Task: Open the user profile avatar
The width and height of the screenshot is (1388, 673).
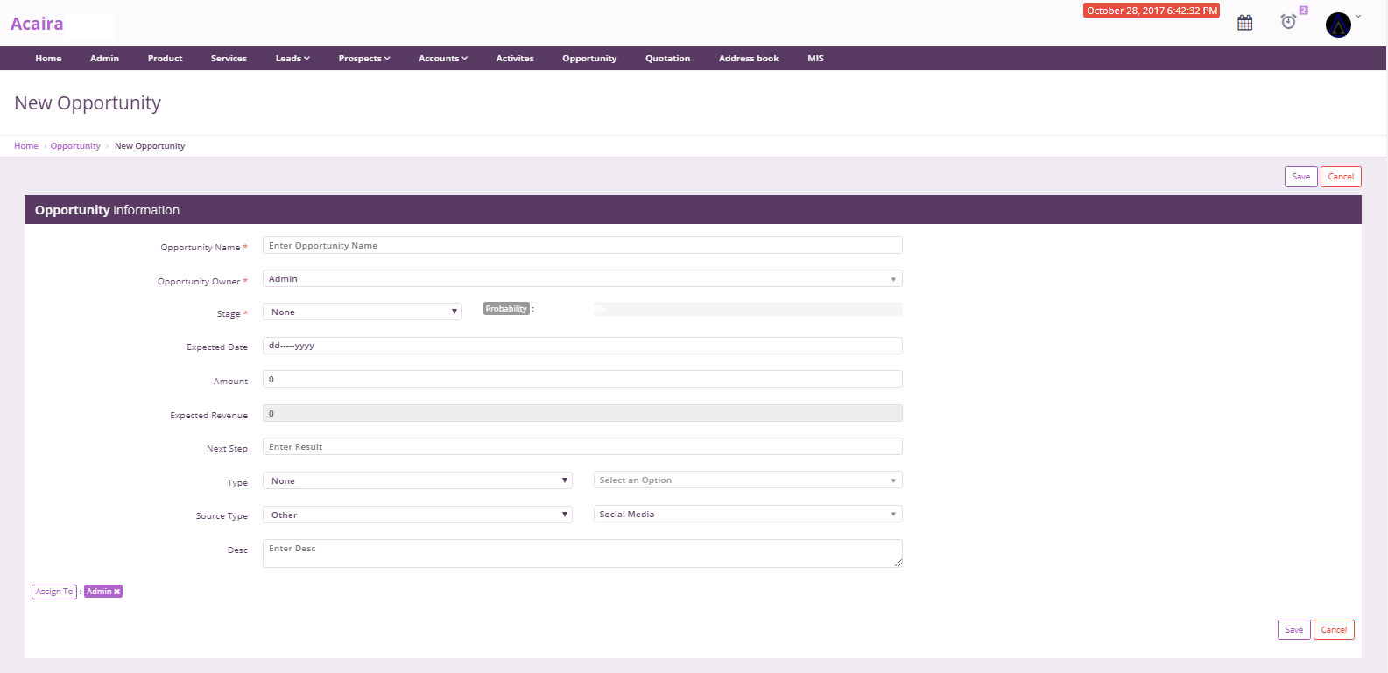Action: tap(1337, 25)
